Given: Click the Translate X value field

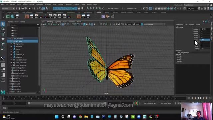Looking at the screenshot, I should coord(205,29).
